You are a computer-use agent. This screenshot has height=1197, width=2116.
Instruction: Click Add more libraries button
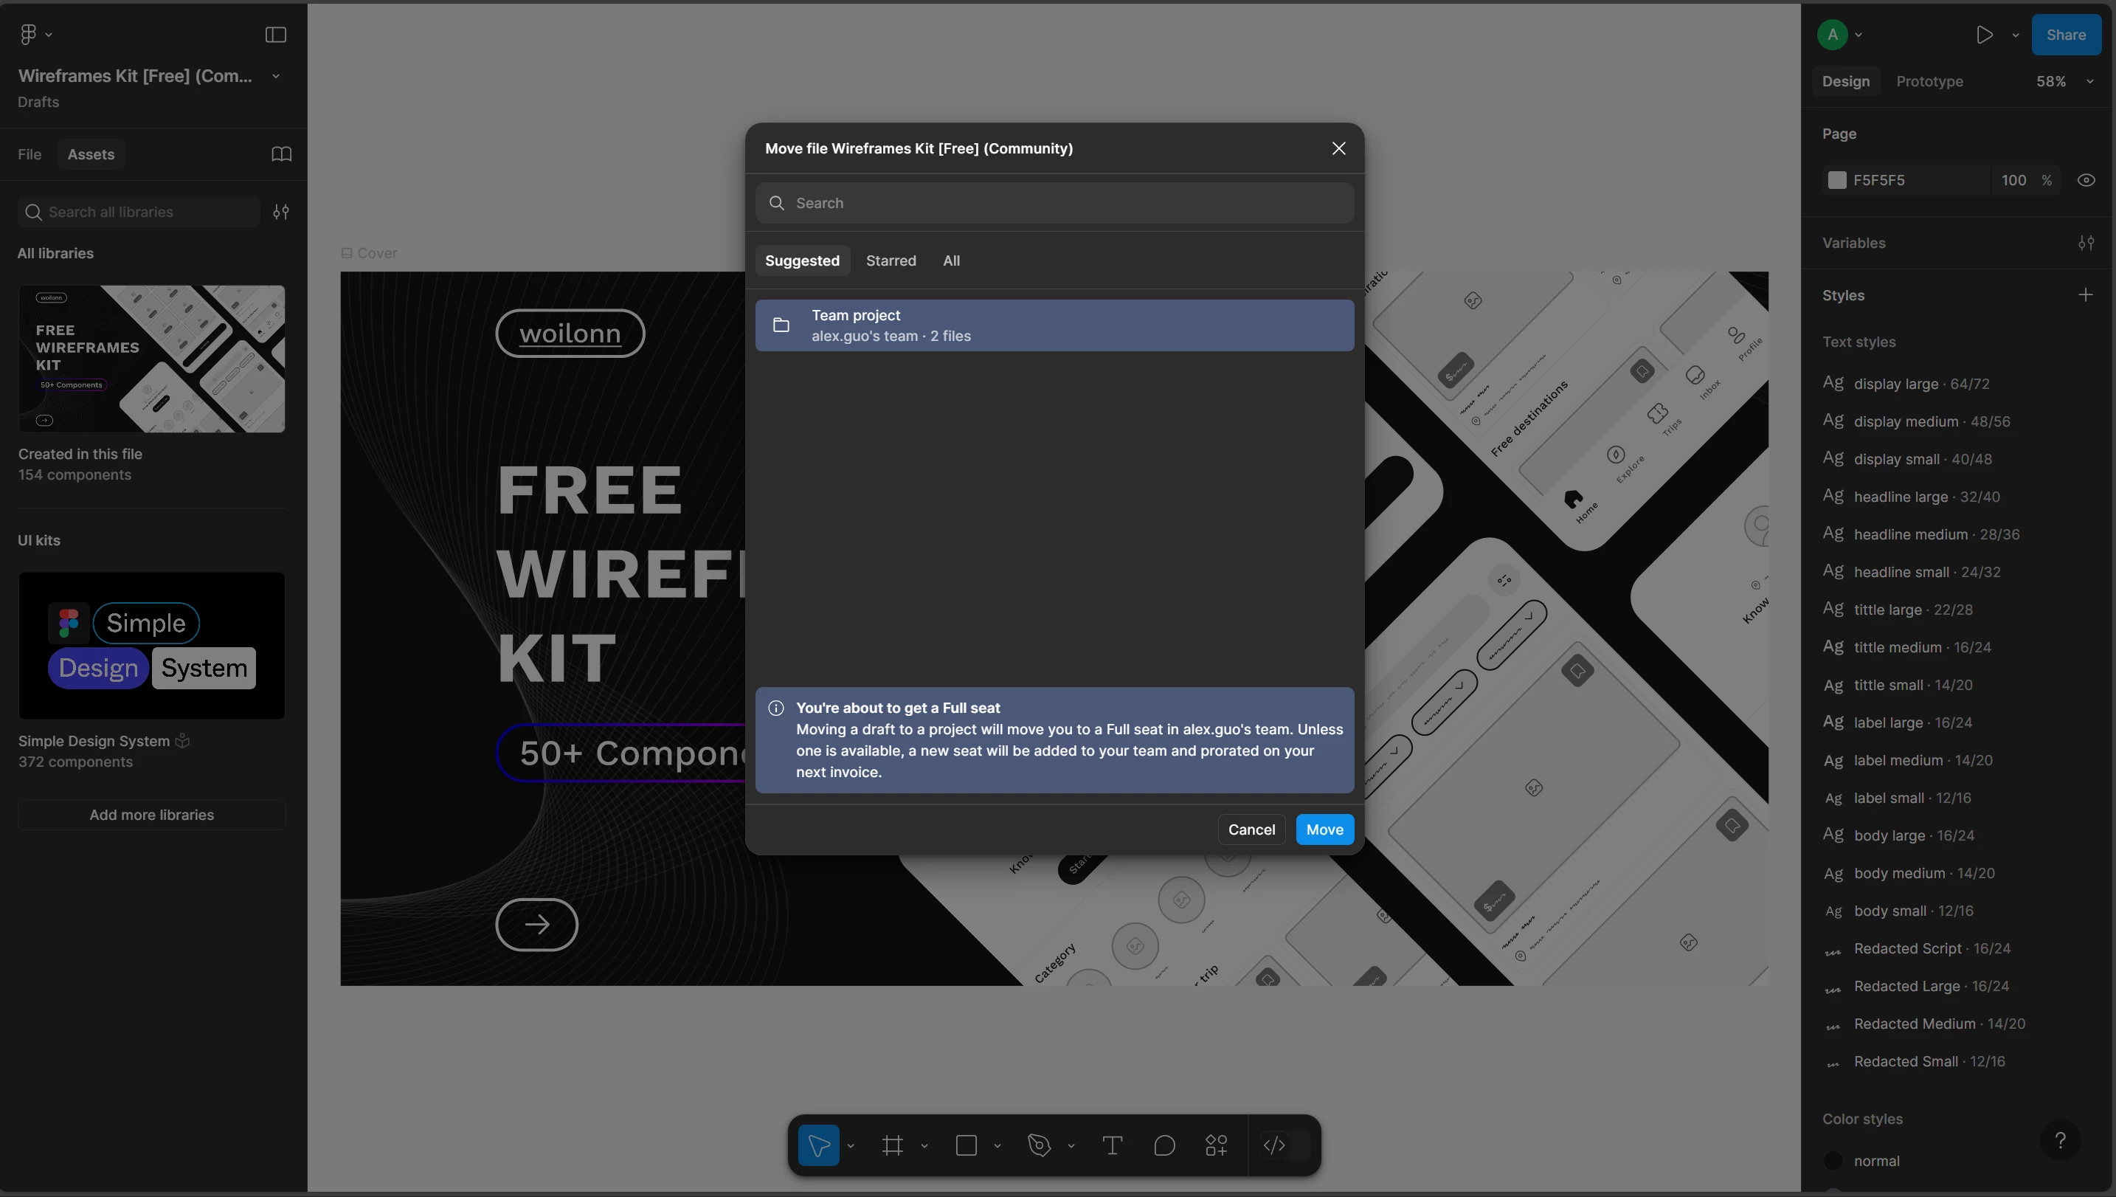pyautogui.click(x=151, y=815)
